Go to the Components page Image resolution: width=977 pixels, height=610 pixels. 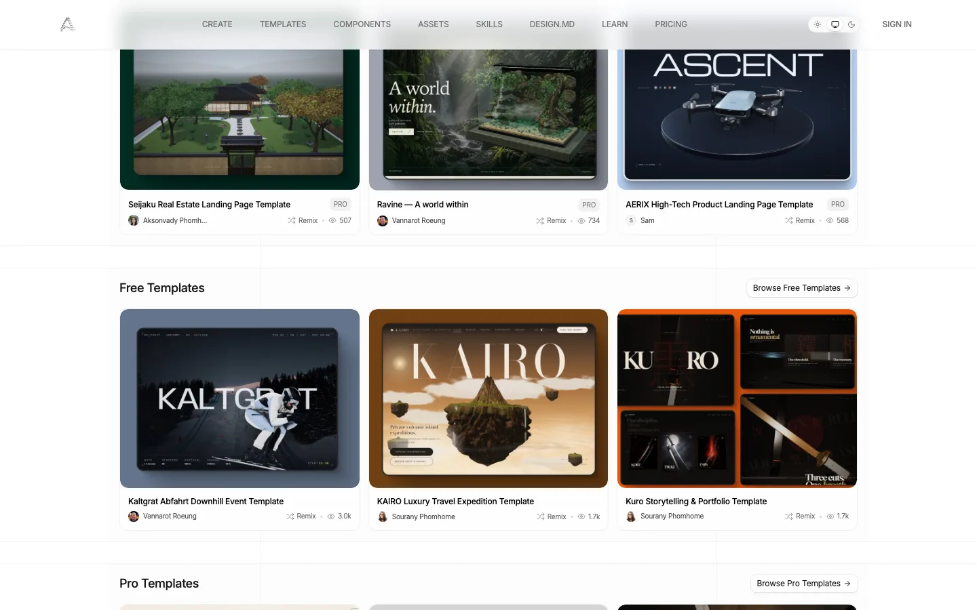click(362, 24)
